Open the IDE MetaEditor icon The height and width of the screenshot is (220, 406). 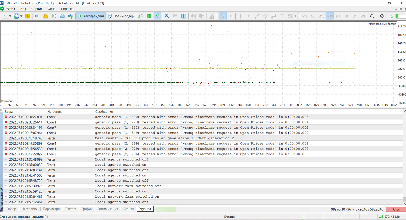pyautogui.click(x=37, y=16)
